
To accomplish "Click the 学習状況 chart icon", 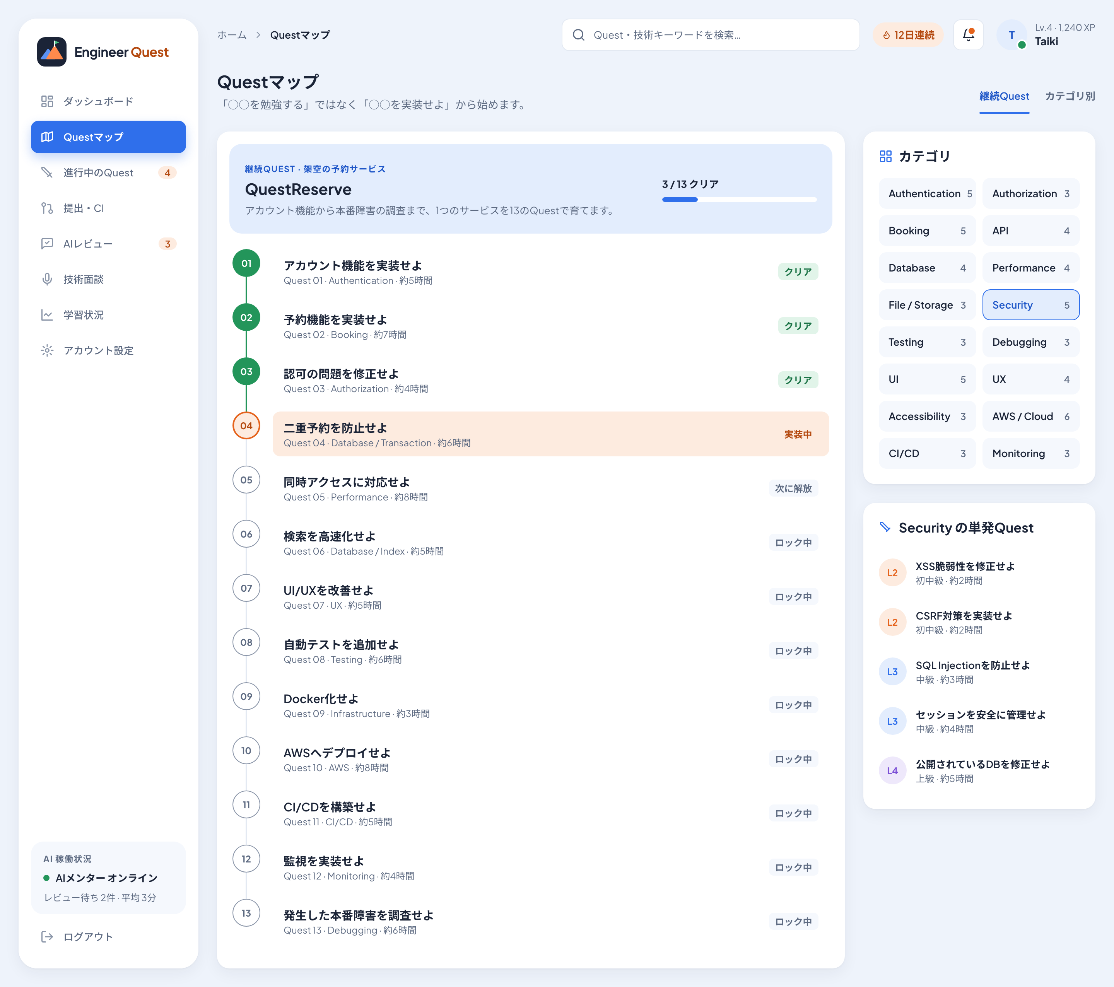I will pyautogui.click(x=47, y=315).
